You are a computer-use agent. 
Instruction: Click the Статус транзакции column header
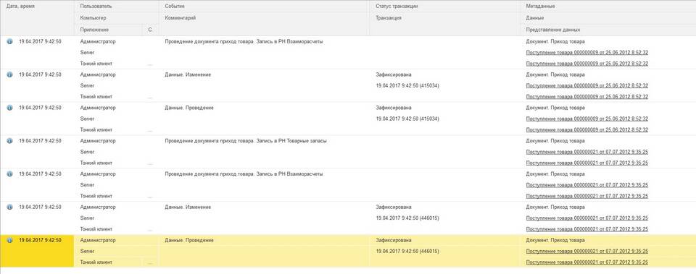[444, 7]
